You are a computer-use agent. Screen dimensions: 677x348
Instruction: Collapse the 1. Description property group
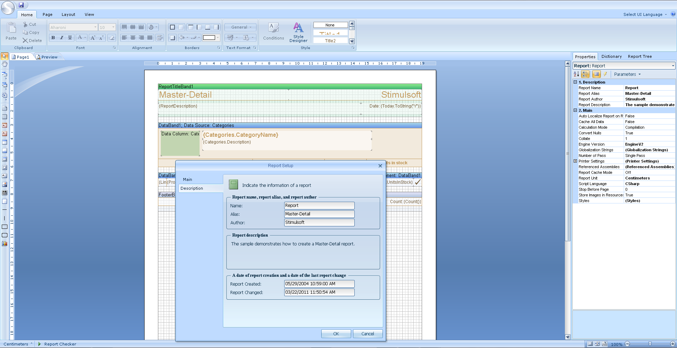tap(575, 82)
